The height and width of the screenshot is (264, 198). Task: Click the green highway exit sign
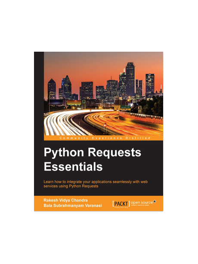tap(125, 108)
